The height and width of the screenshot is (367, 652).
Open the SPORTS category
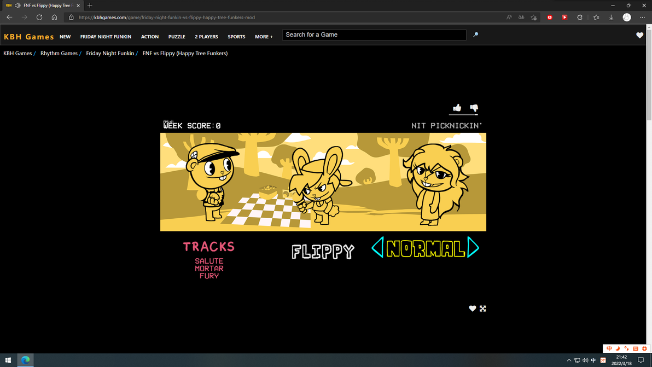coord(236,37)
